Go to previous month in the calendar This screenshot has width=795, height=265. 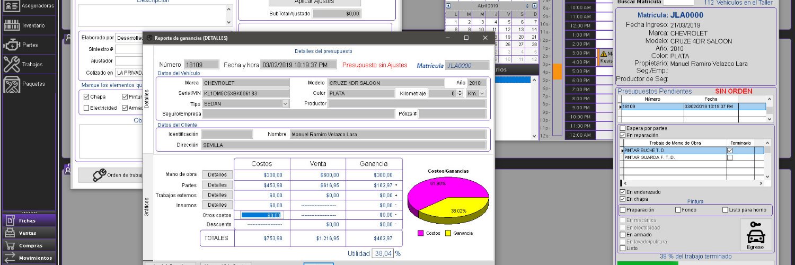pos(448,5)
